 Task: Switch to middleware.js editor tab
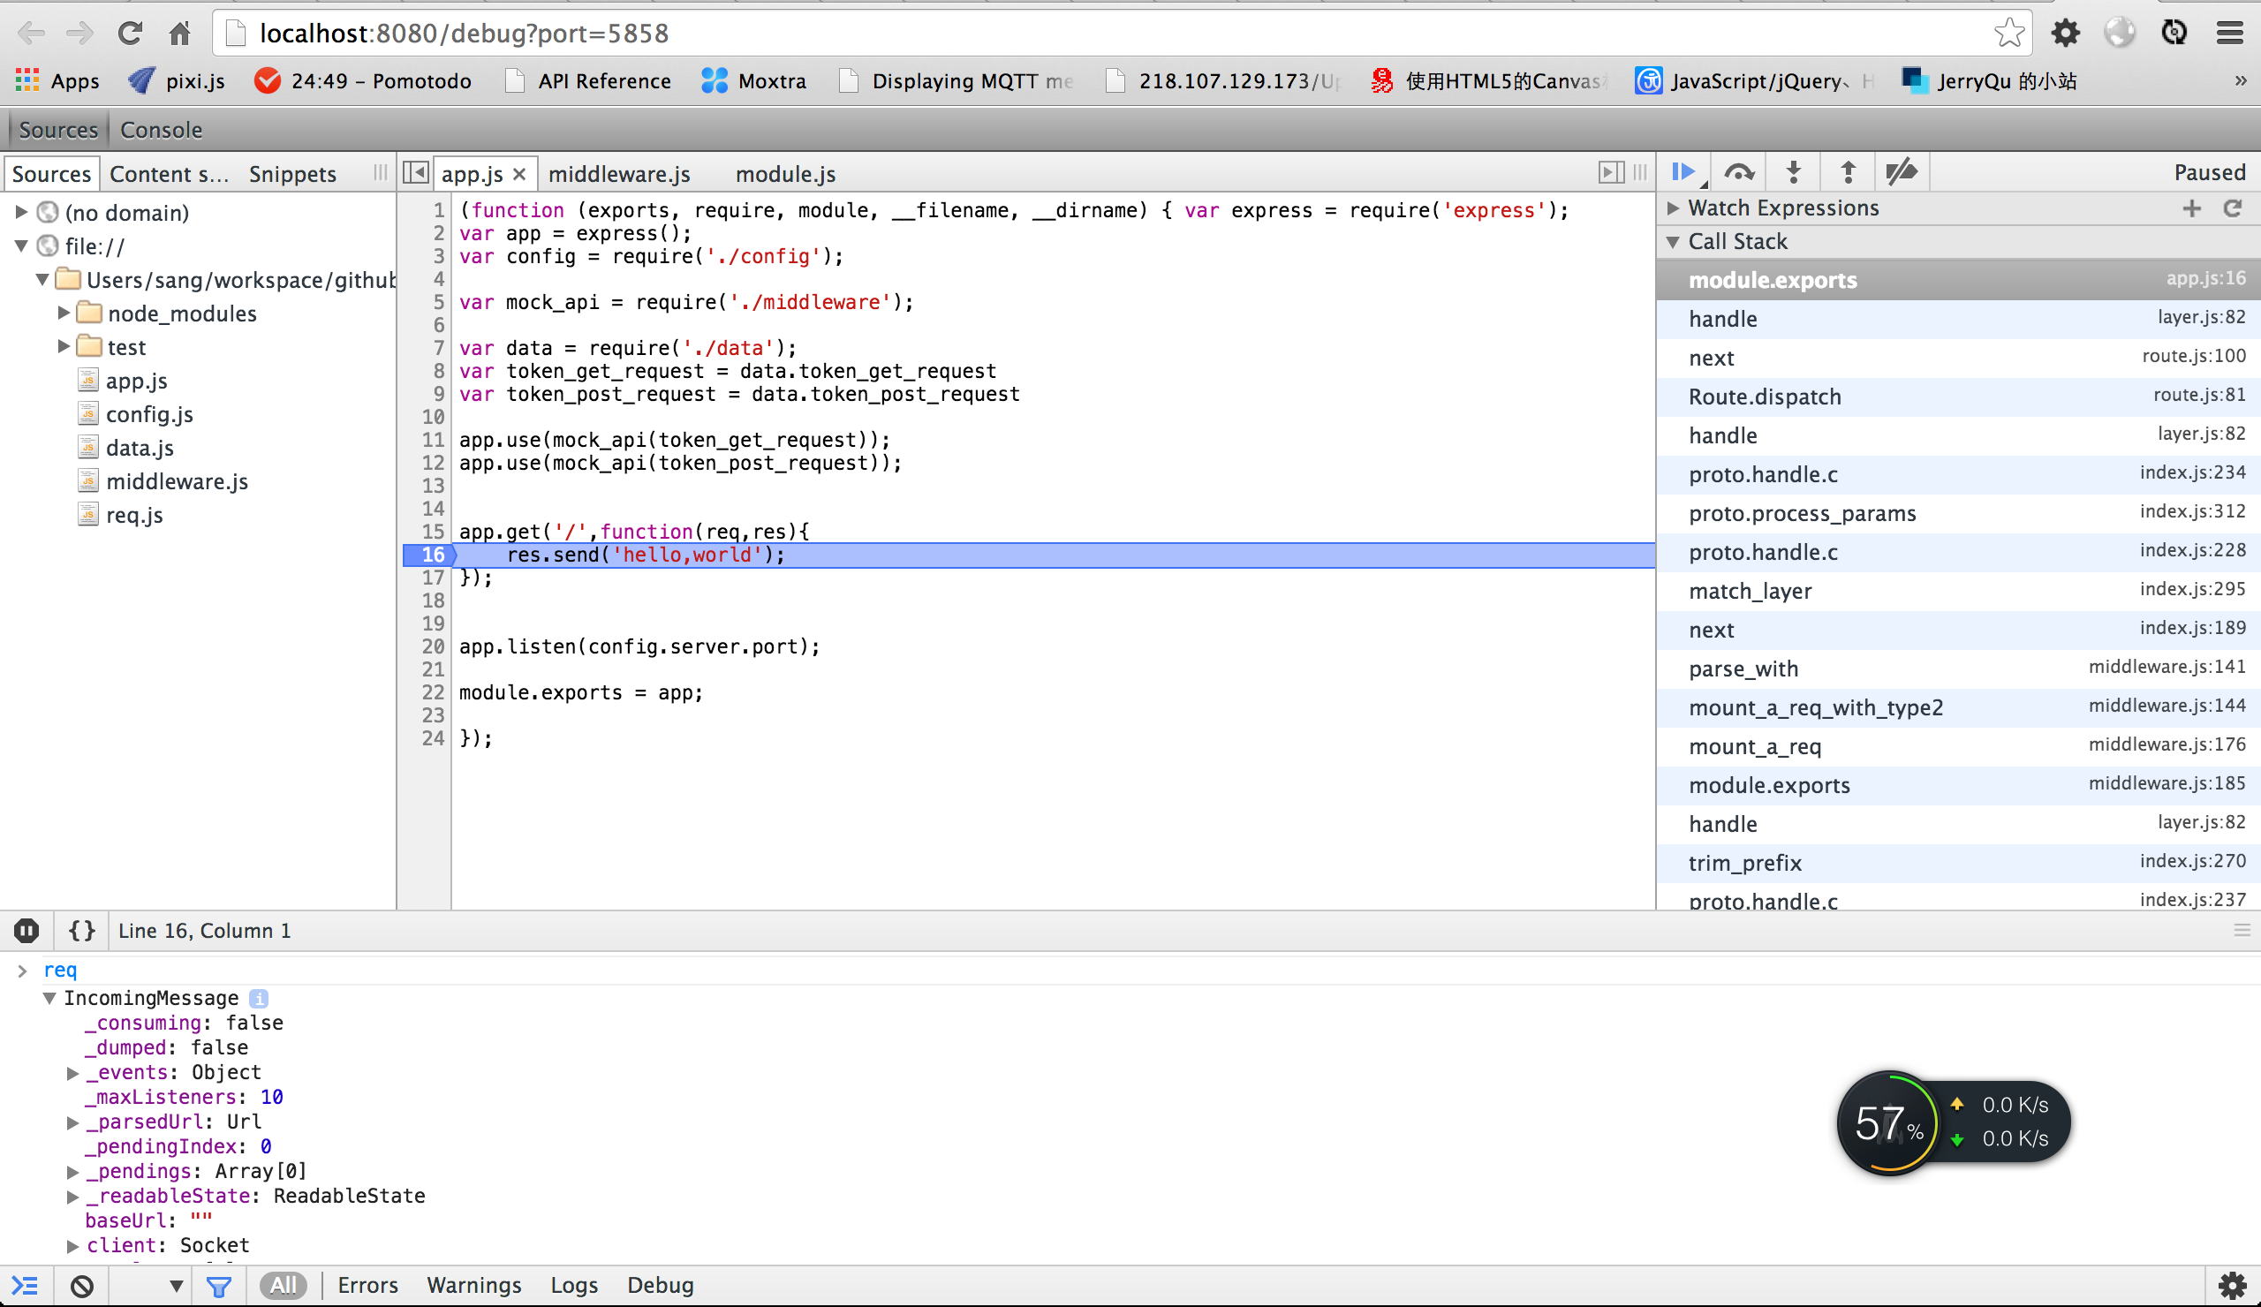click(619, 174)
